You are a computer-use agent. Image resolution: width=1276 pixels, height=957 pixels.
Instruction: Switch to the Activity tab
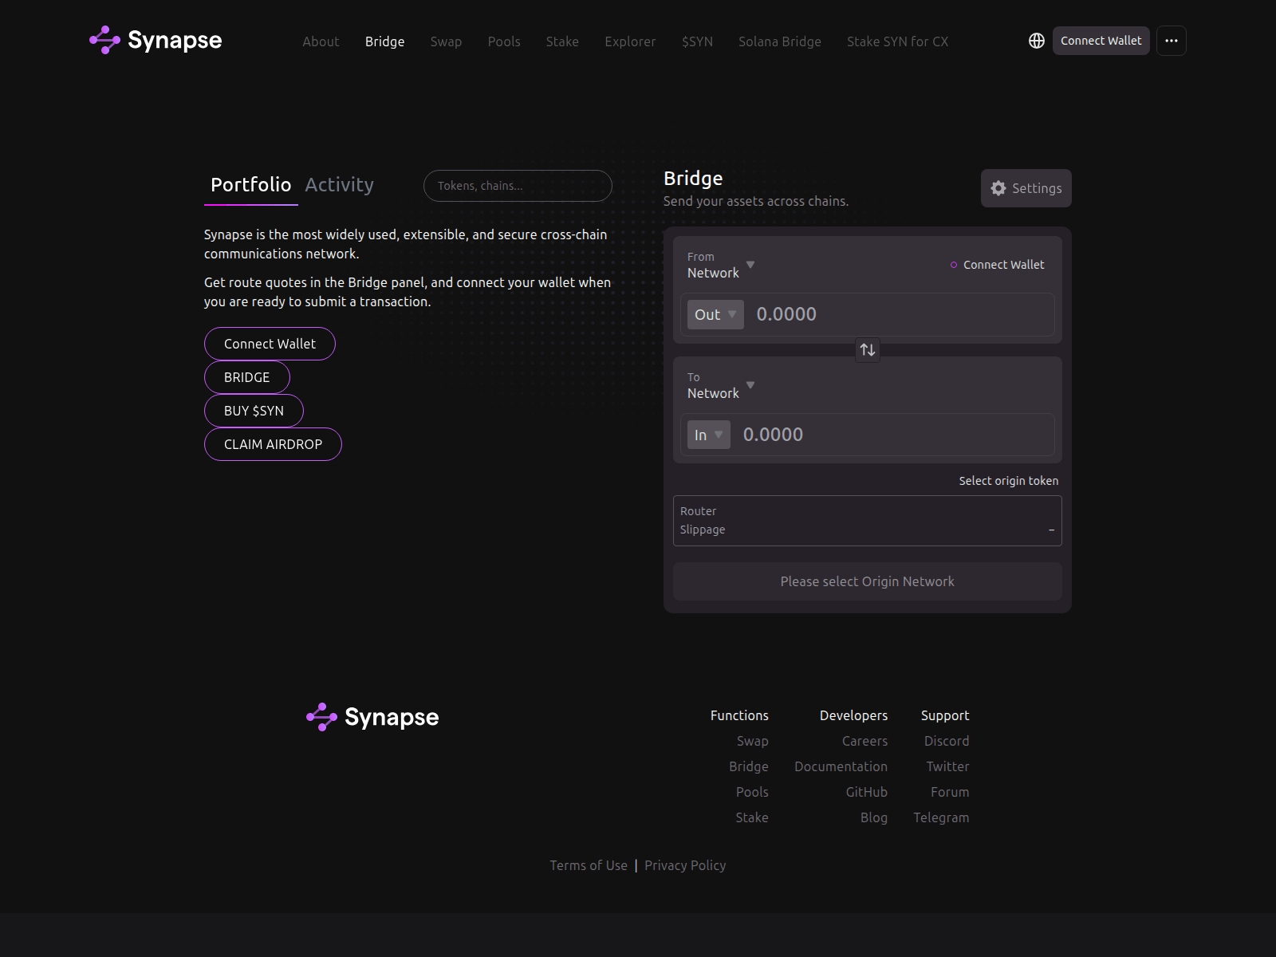pos(339,185)
